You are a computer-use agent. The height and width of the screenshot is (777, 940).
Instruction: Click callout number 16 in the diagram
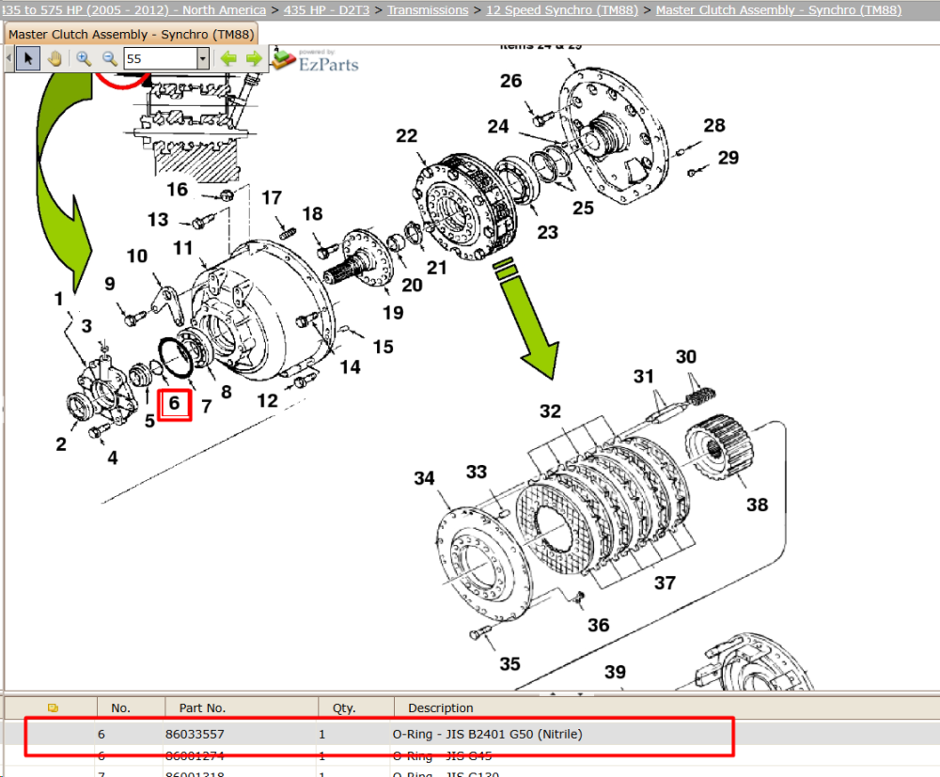click(178, 190)
